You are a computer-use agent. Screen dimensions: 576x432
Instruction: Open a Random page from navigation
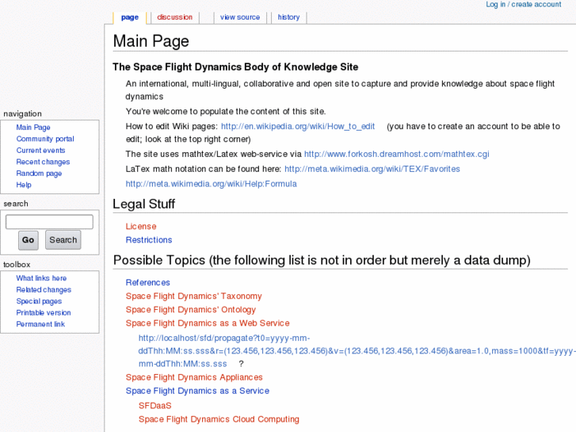coord(39,174)
